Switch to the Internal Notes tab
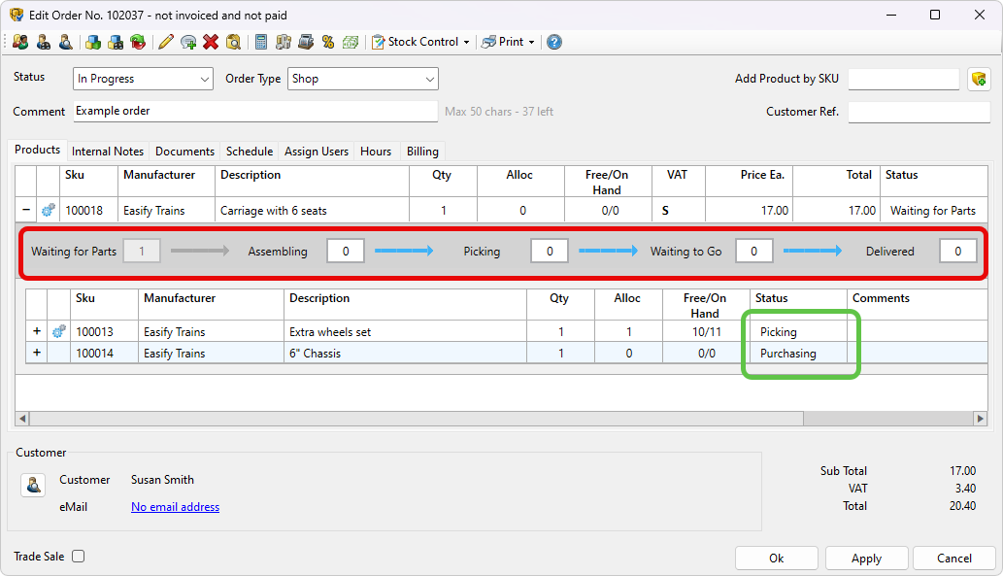The height and width of the screenshot is (576, 1003). [x=108, y=152]
